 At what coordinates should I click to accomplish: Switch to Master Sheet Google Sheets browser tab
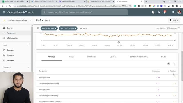[x=15, y=1]
